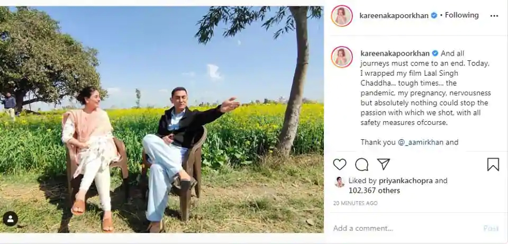Image resolution: width=508 pixels, height=244 pixels.
Task: View the 102,367 others likes list
Action: (x=374, y=191)
